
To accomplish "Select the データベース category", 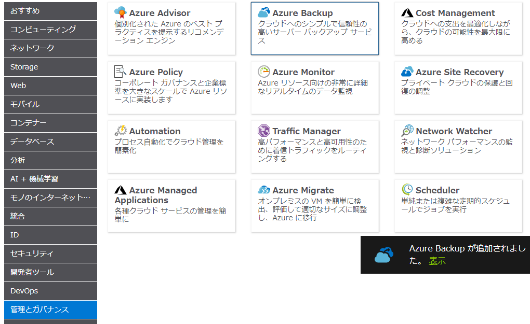I will point(51,142).
